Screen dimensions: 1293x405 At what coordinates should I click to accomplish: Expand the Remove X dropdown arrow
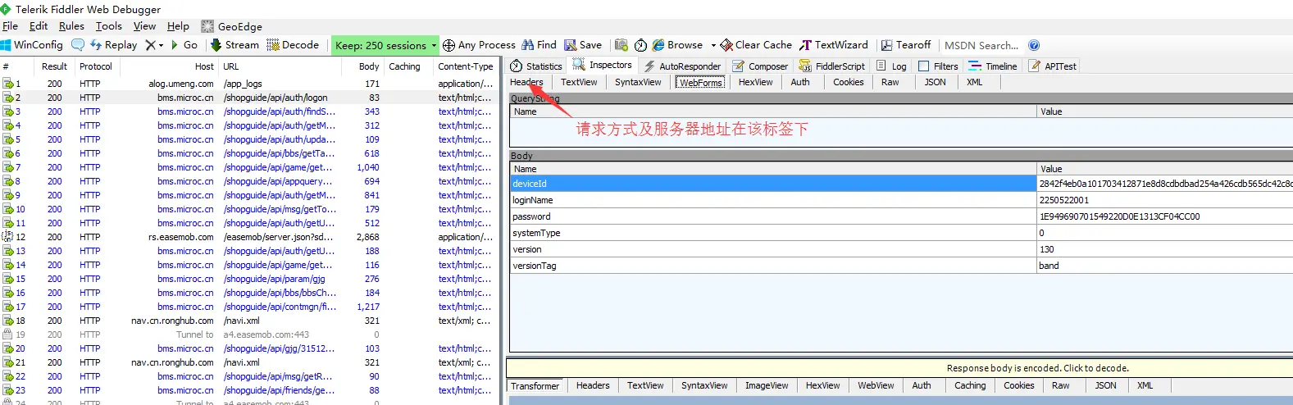coord(162,45)
